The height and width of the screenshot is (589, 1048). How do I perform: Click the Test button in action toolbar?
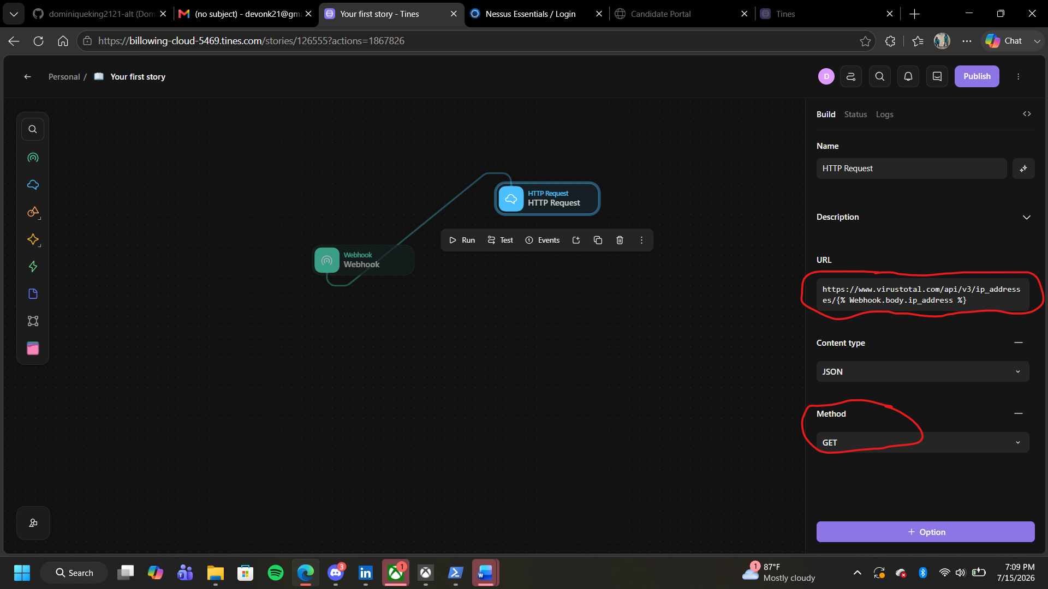[500, 240]
